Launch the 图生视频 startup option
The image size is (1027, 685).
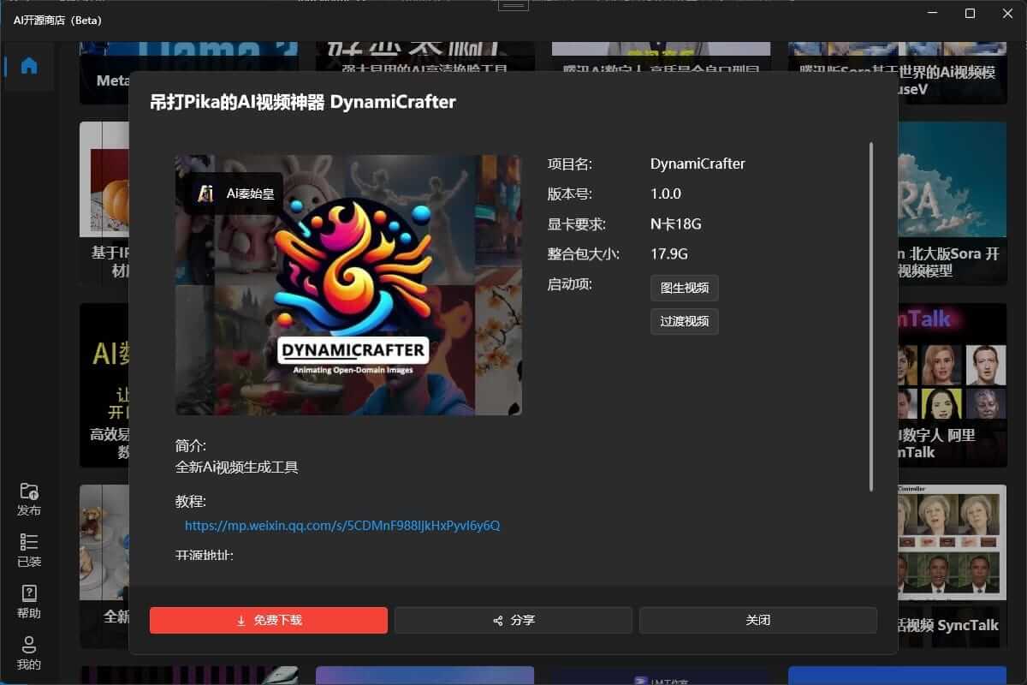pos(685,288)
